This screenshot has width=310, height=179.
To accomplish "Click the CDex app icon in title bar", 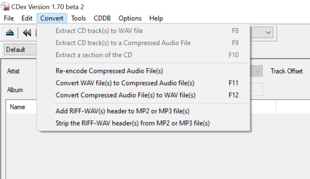I will 5,7.
